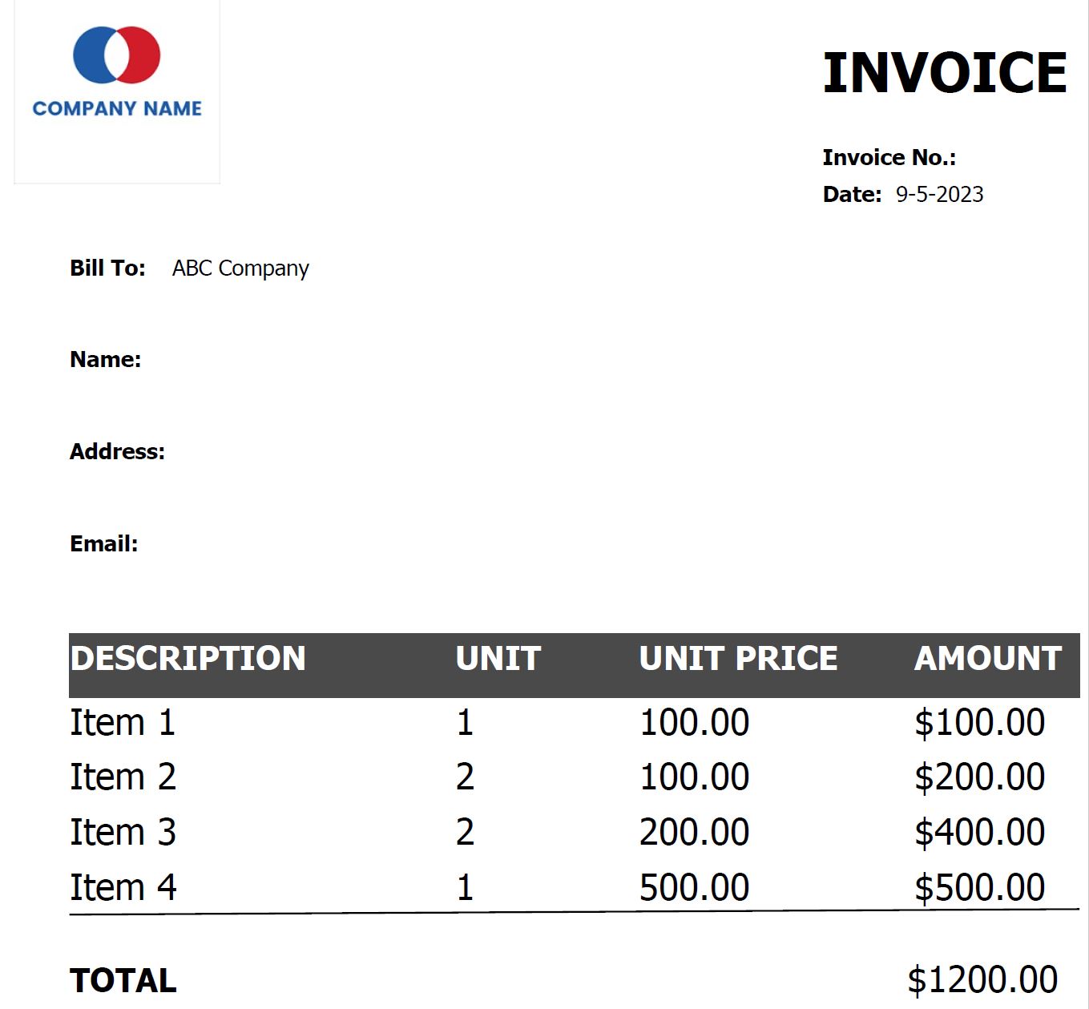
Task: Click Item 2 unit quantity cell
Action: coord(465,777)
